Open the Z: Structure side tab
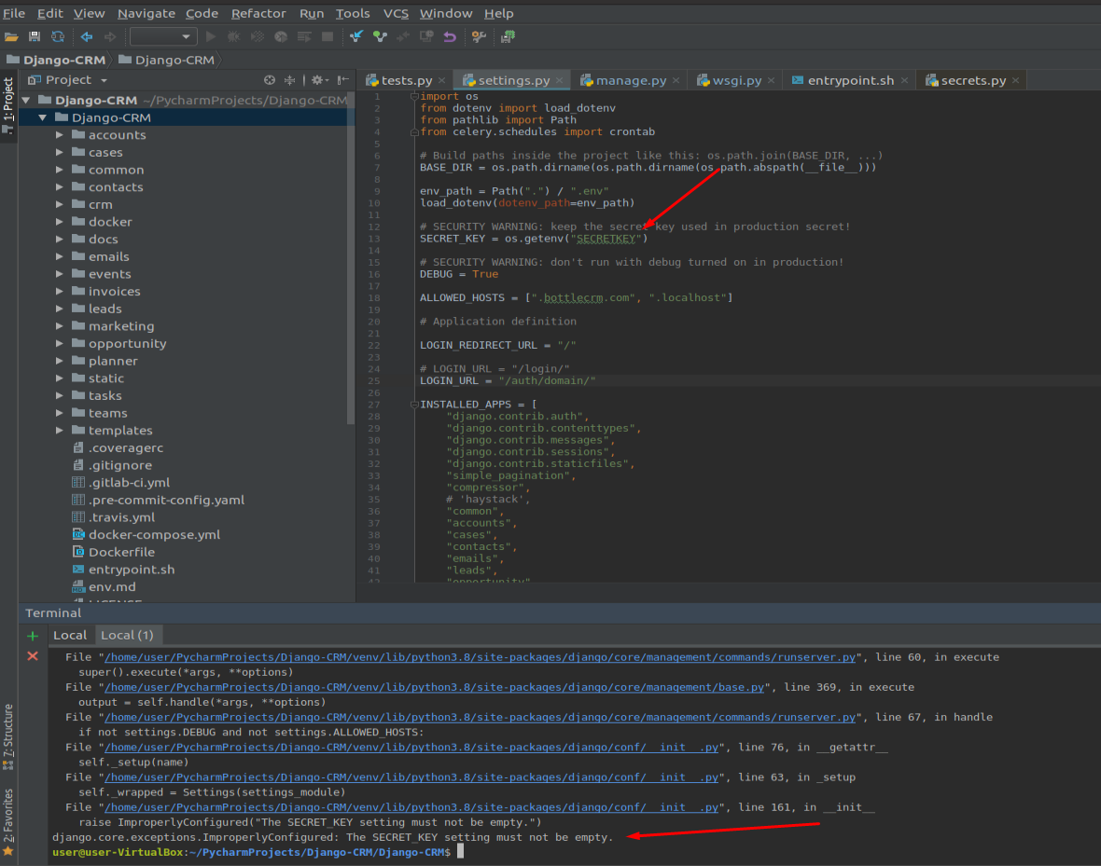The height and width of the screenshot is (866, 1101). click(7, 736)
